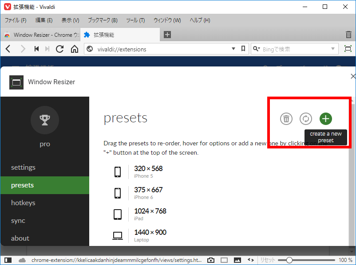Click the iPhone 5 phone icon
The height and width of the screenshot is (265, 356).
click(x=118, y=171)
